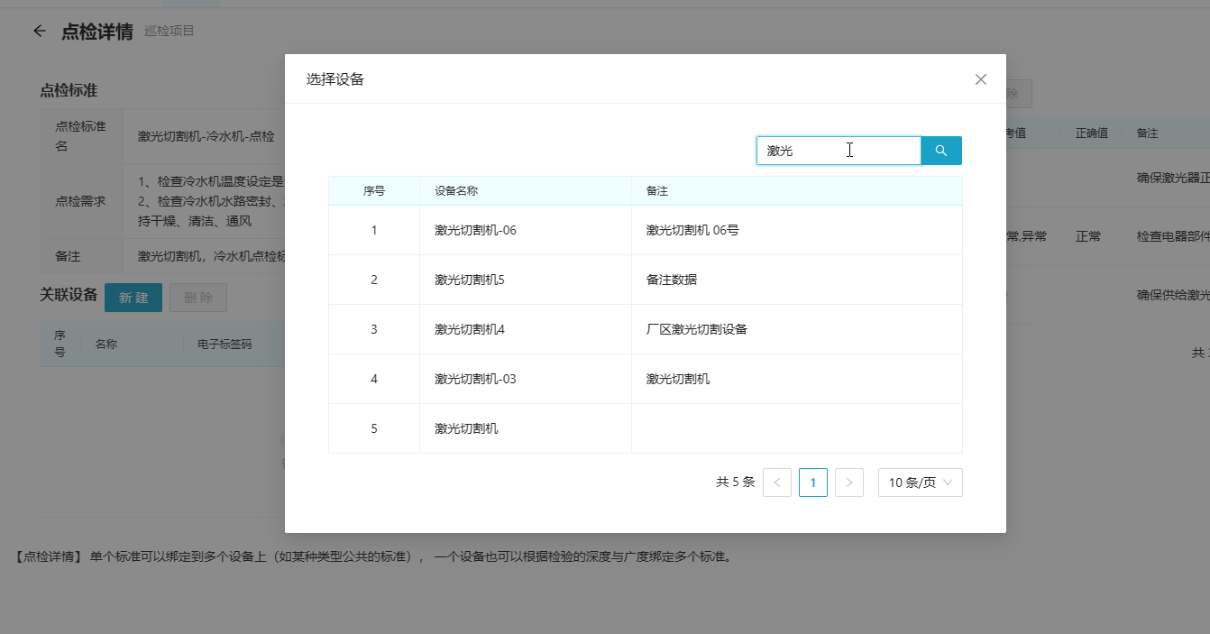Select row 5 named 激光切割机
The width and height of the screenshot is (1210, 634).
click(x=646, y=428)
